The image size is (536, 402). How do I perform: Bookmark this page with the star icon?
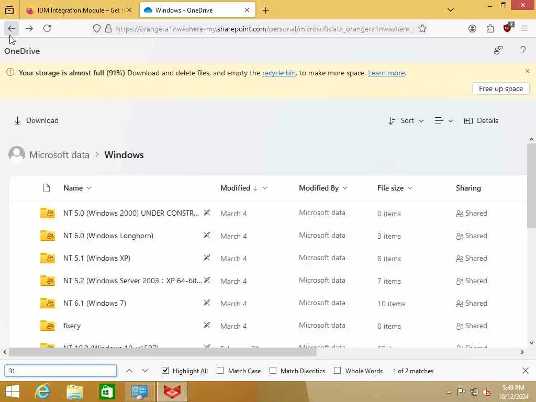[422, 29]
